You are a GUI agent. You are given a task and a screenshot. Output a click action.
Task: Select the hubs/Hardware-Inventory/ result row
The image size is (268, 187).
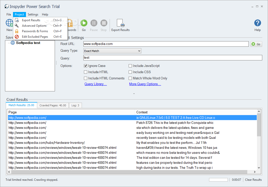(x=132, y=143)
